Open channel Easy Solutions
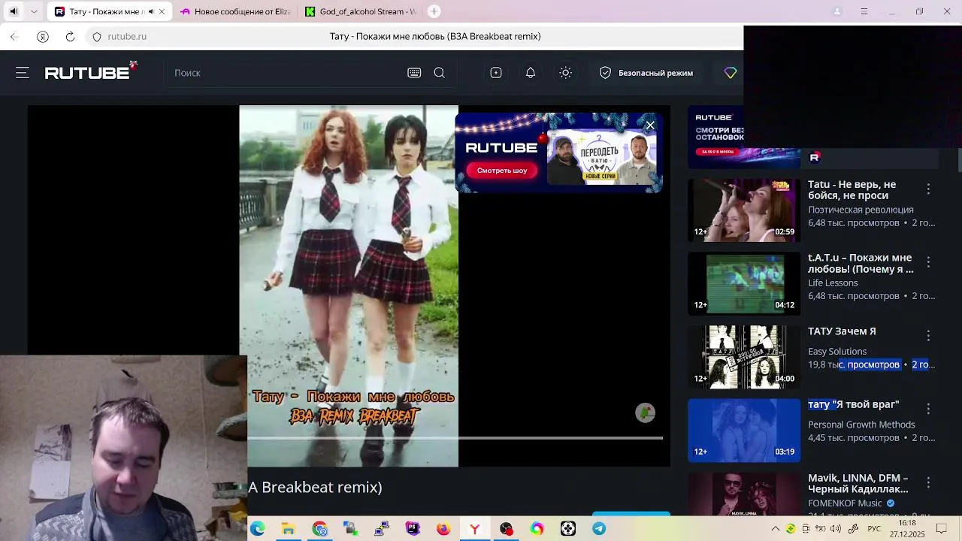The image size is (962, 541). click(x=837, y=351)
